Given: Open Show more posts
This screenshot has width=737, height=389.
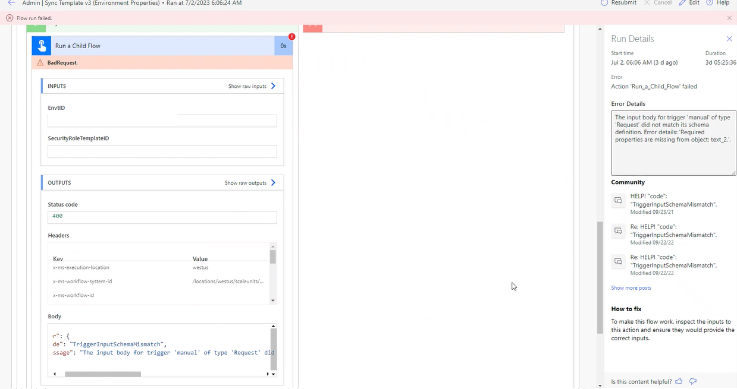Looking at the screenshot, I should click(631, 287).
